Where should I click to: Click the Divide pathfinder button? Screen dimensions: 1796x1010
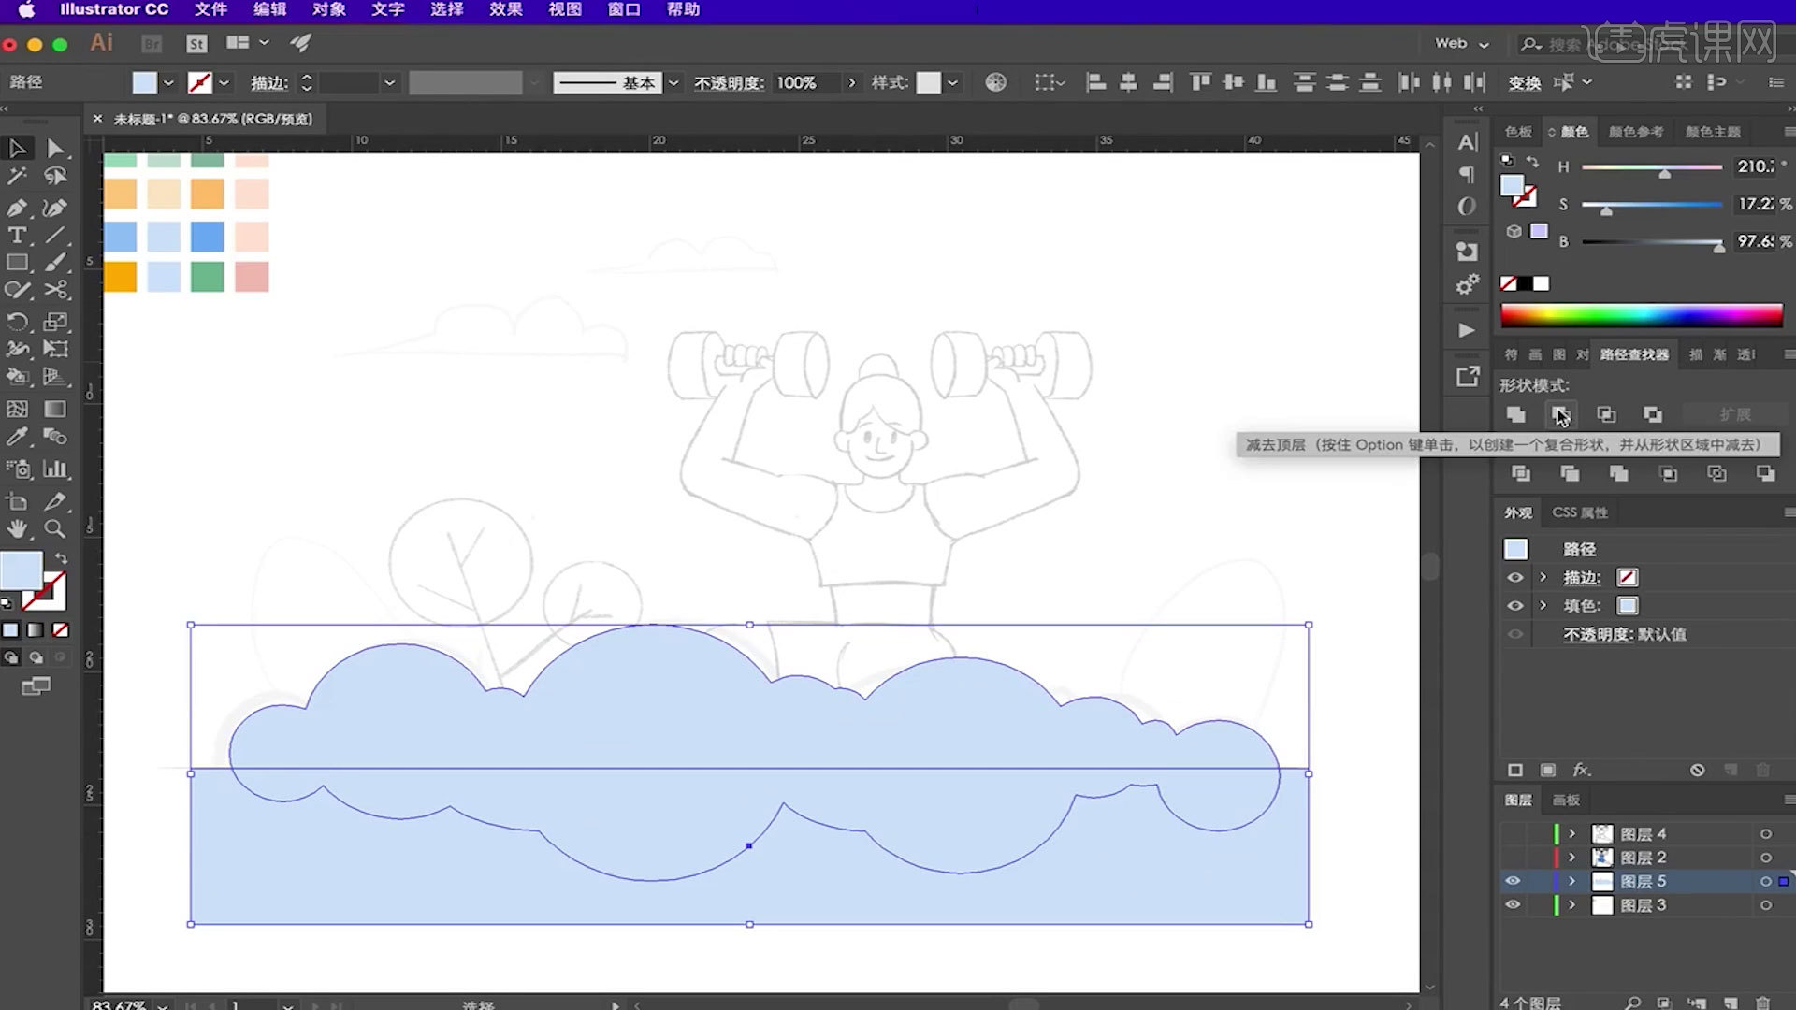pyautogui.click(x=1521, y=474)
